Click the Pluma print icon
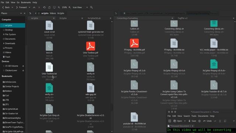This screenshot has height=133, width=236. pos(199,121)
